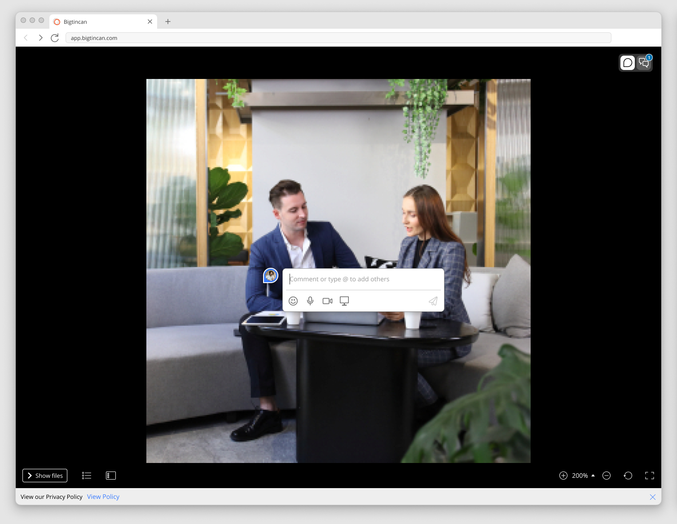Open comment threads icon with badge
Viewport: 677px width, 524px height.
(x=644, y=63)
